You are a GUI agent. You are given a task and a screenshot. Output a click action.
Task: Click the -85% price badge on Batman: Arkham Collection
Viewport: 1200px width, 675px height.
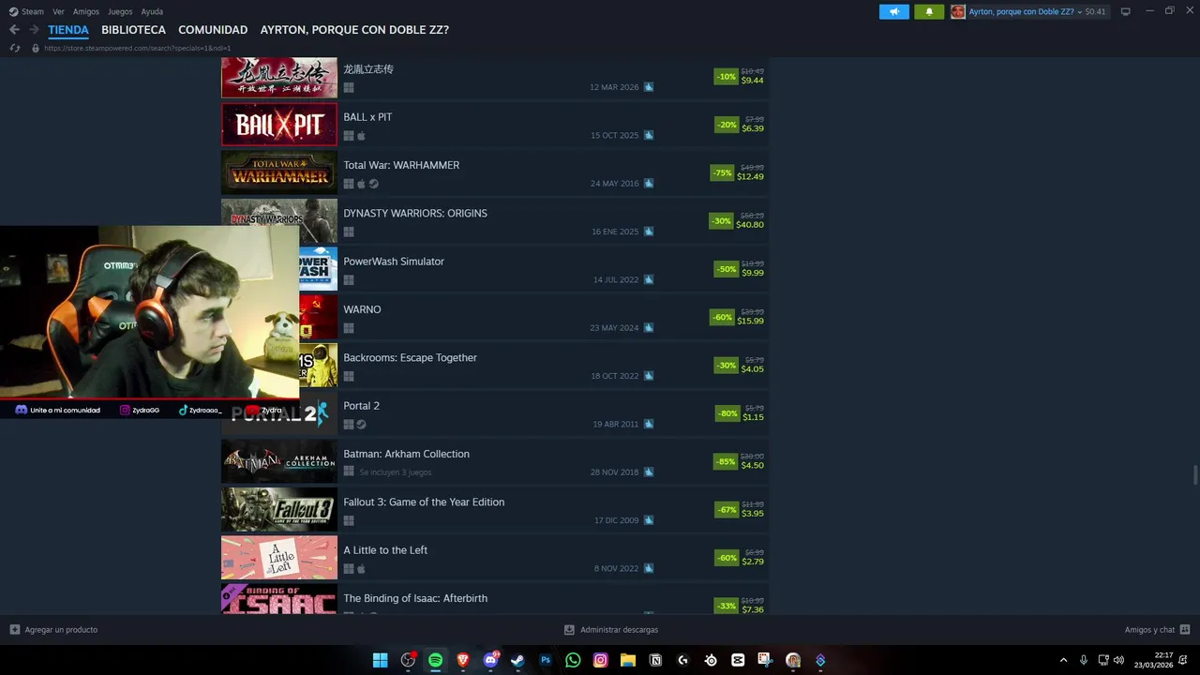pyautogui.click(x=725, y=461)
